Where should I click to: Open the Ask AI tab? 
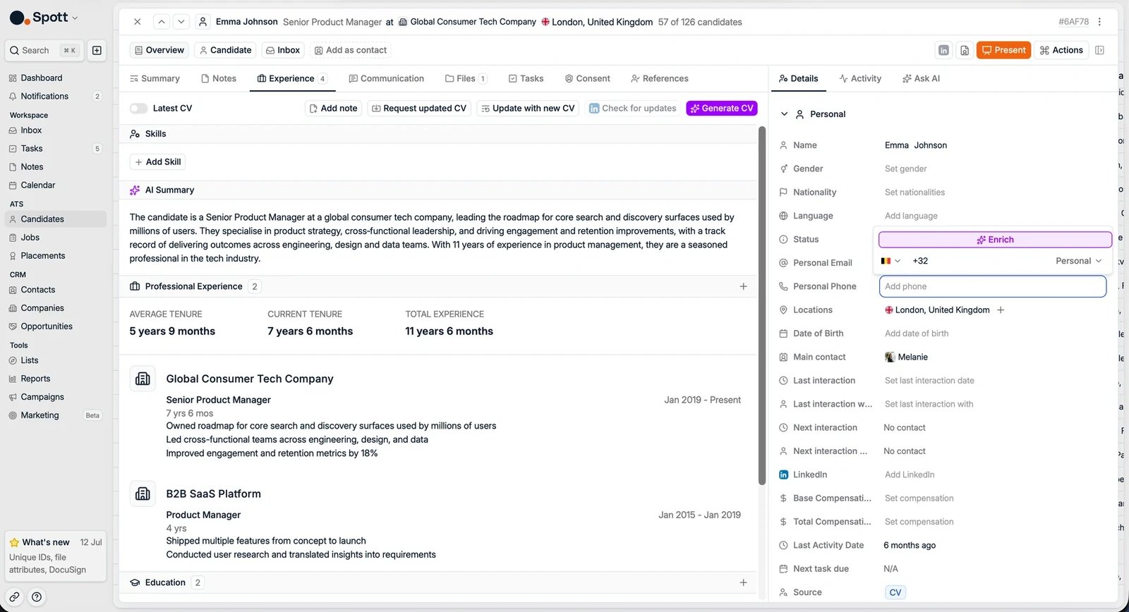(921, 78)
